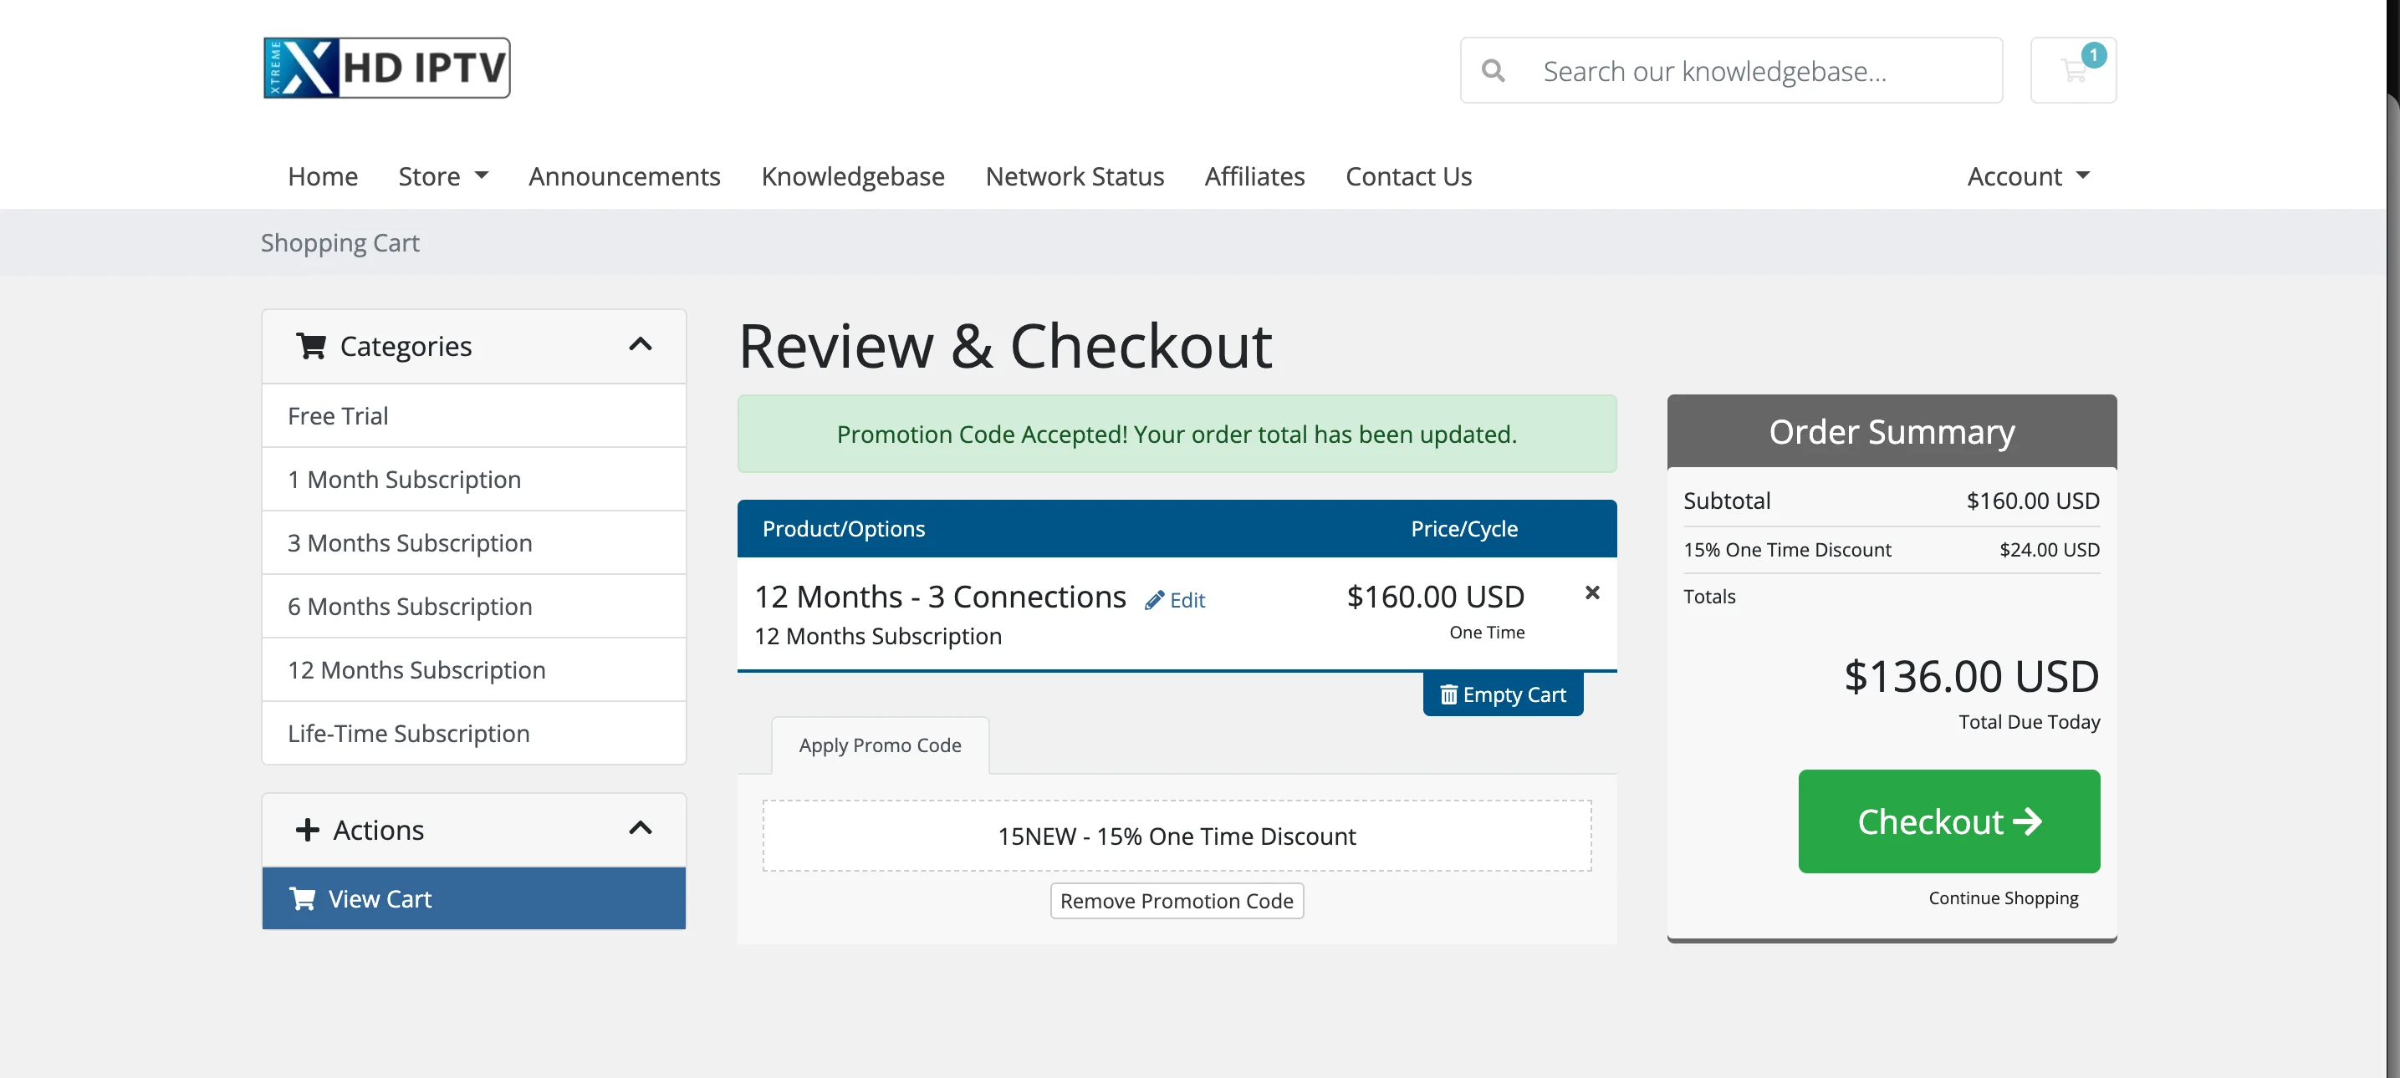The image size is (2400, 1078).
Task: Click the Categories cart icon header
Action: 311,346
